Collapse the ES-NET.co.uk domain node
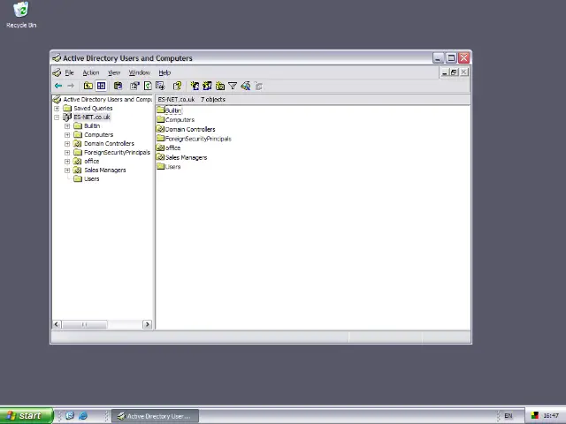The height and width of the screenshot is (424, 566). [57, 117]
